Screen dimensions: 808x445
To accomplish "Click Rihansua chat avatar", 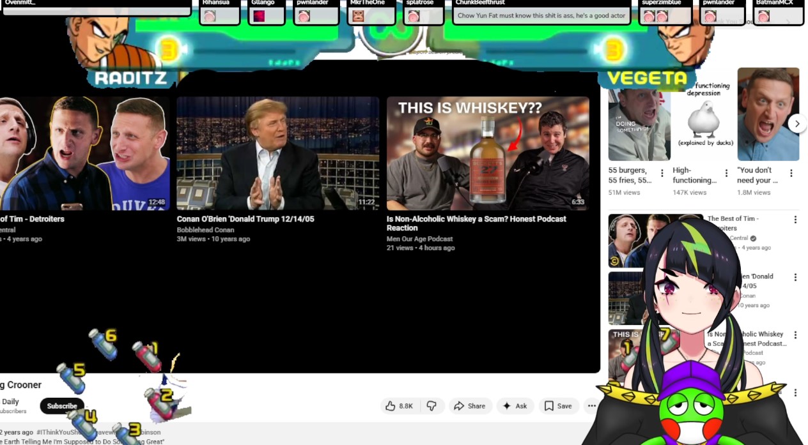I will (210, 17).
